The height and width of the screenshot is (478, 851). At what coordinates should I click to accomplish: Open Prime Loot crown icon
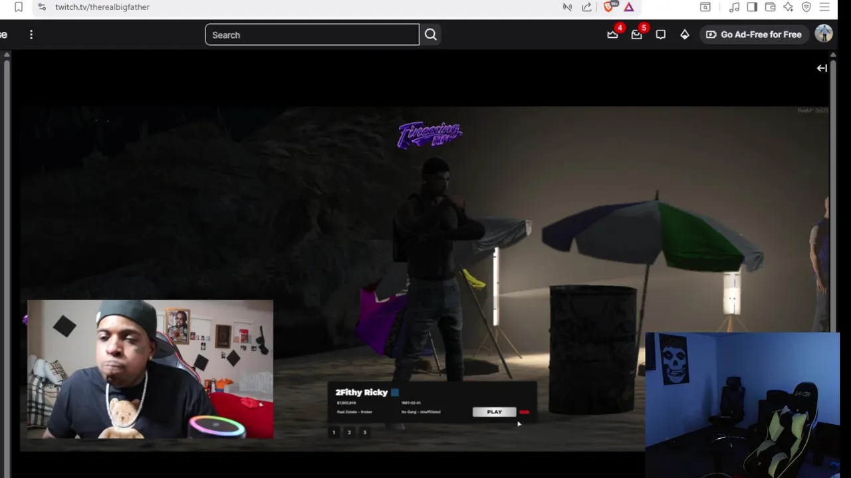pos(612,35)
